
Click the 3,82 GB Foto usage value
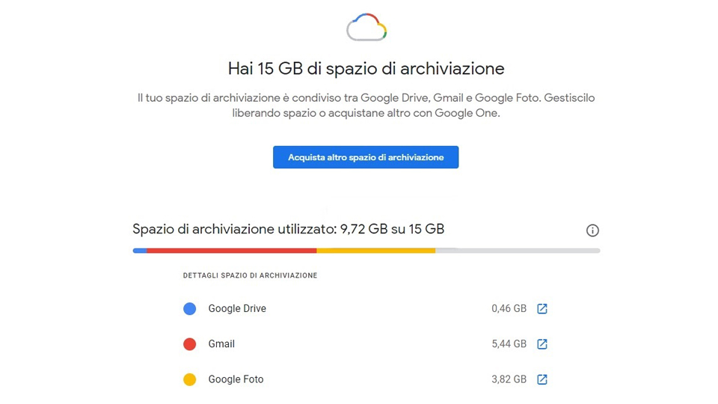click(x=509, y=379)
